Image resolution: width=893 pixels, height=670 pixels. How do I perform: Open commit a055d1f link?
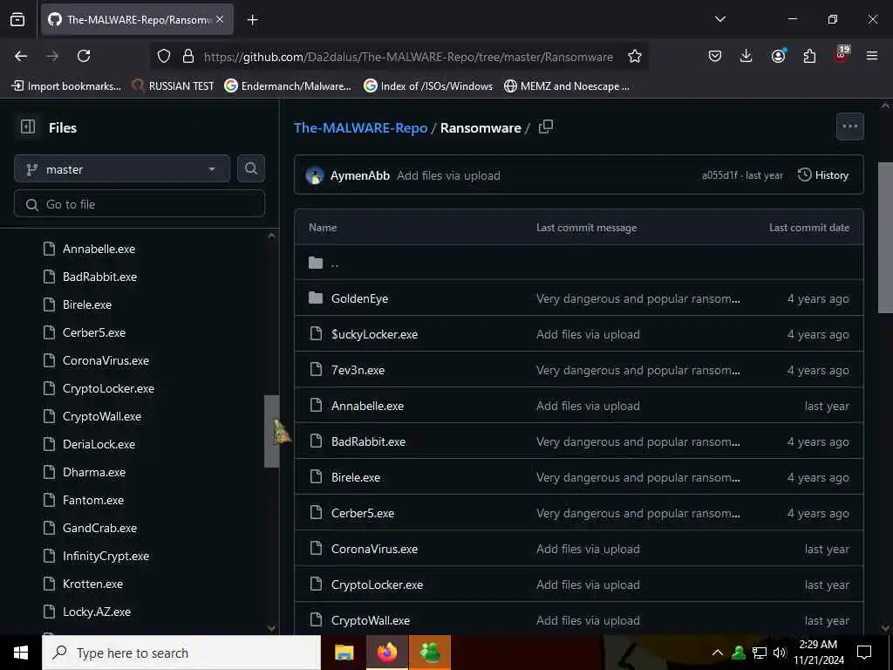coord(719,175)
